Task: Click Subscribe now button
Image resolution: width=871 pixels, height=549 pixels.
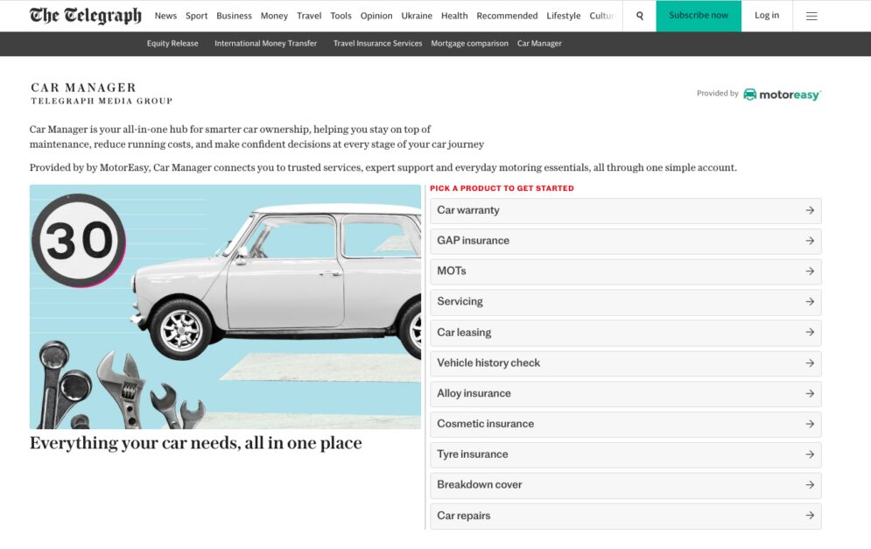Action: tap(699, 16)
